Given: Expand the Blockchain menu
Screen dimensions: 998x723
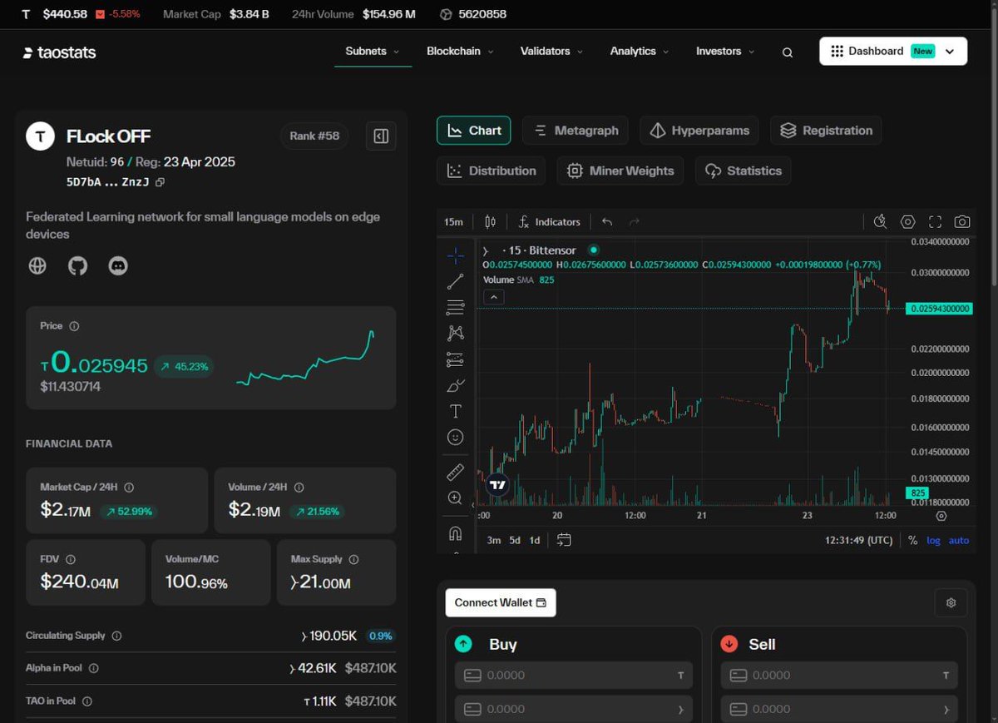Looking at the screenshot, I should point(460,51).
